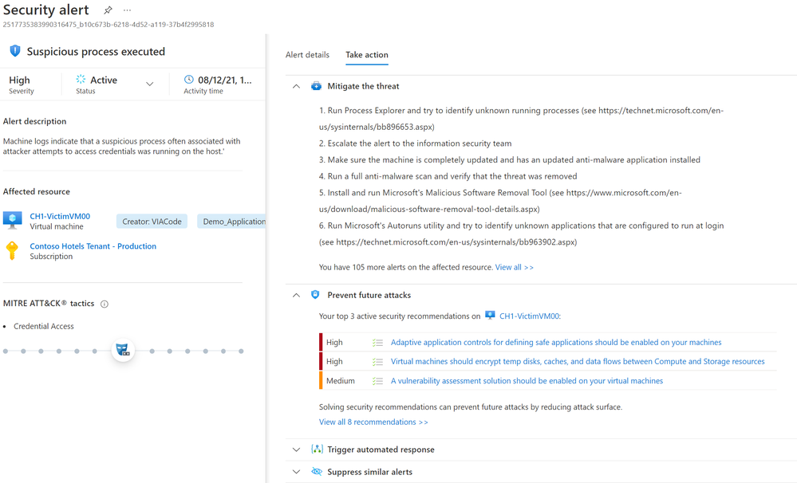Show MITRE ATT&CK tactics info tooltip
Viewport: 797px width, 483px height.
pyautogui.click(x=105, y=304)
